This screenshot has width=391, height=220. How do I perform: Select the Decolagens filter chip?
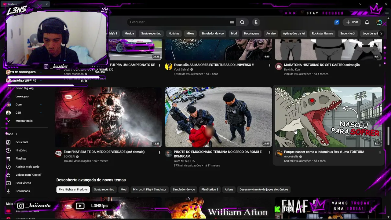[x=251, y=34]
